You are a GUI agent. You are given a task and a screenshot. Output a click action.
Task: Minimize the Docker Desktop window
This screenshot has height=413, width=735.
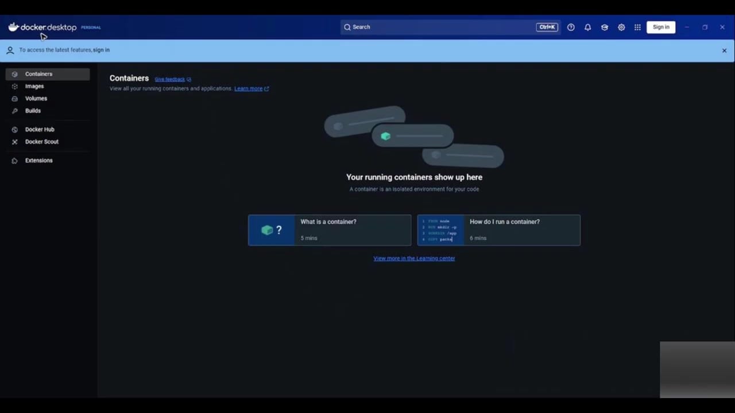tap(687, 27)
